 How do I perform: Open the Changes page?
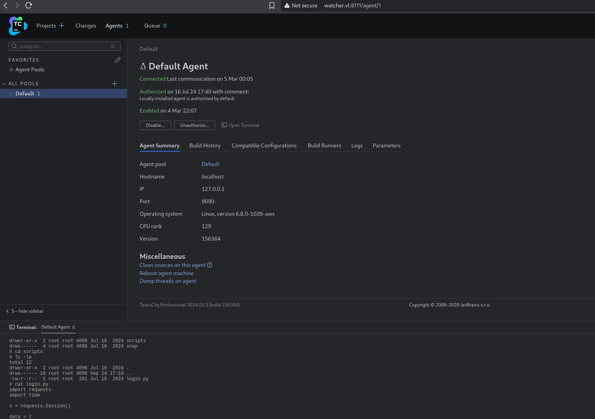[86, 26]
